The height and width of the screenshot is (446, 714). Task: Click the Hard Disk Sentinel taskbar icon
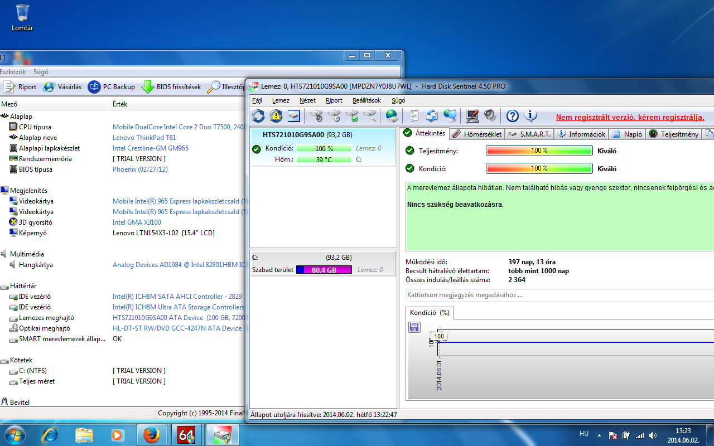click(222, 435)
